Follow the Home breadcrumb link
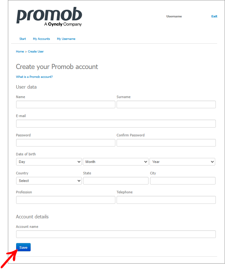Viewport: 225px width, 269px height. tap(20, 52)
